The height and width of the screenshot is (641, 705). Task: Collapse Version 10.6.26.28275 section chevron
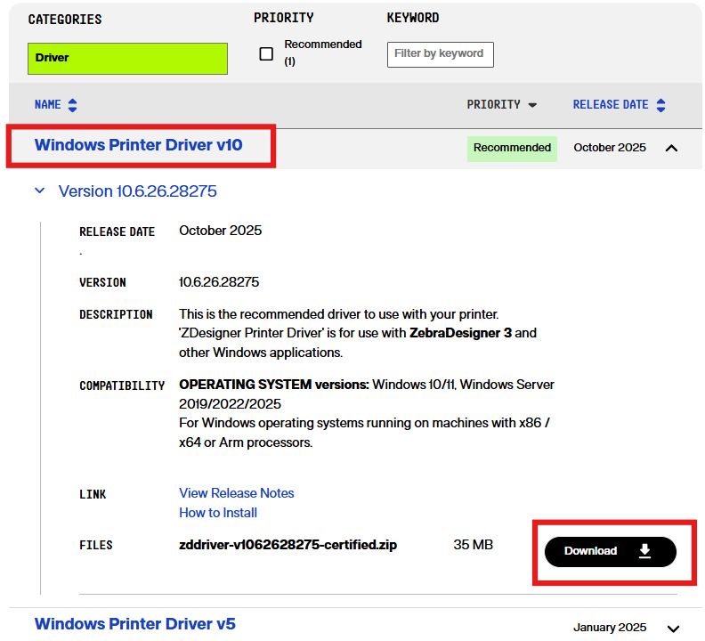tap(39, 191)
